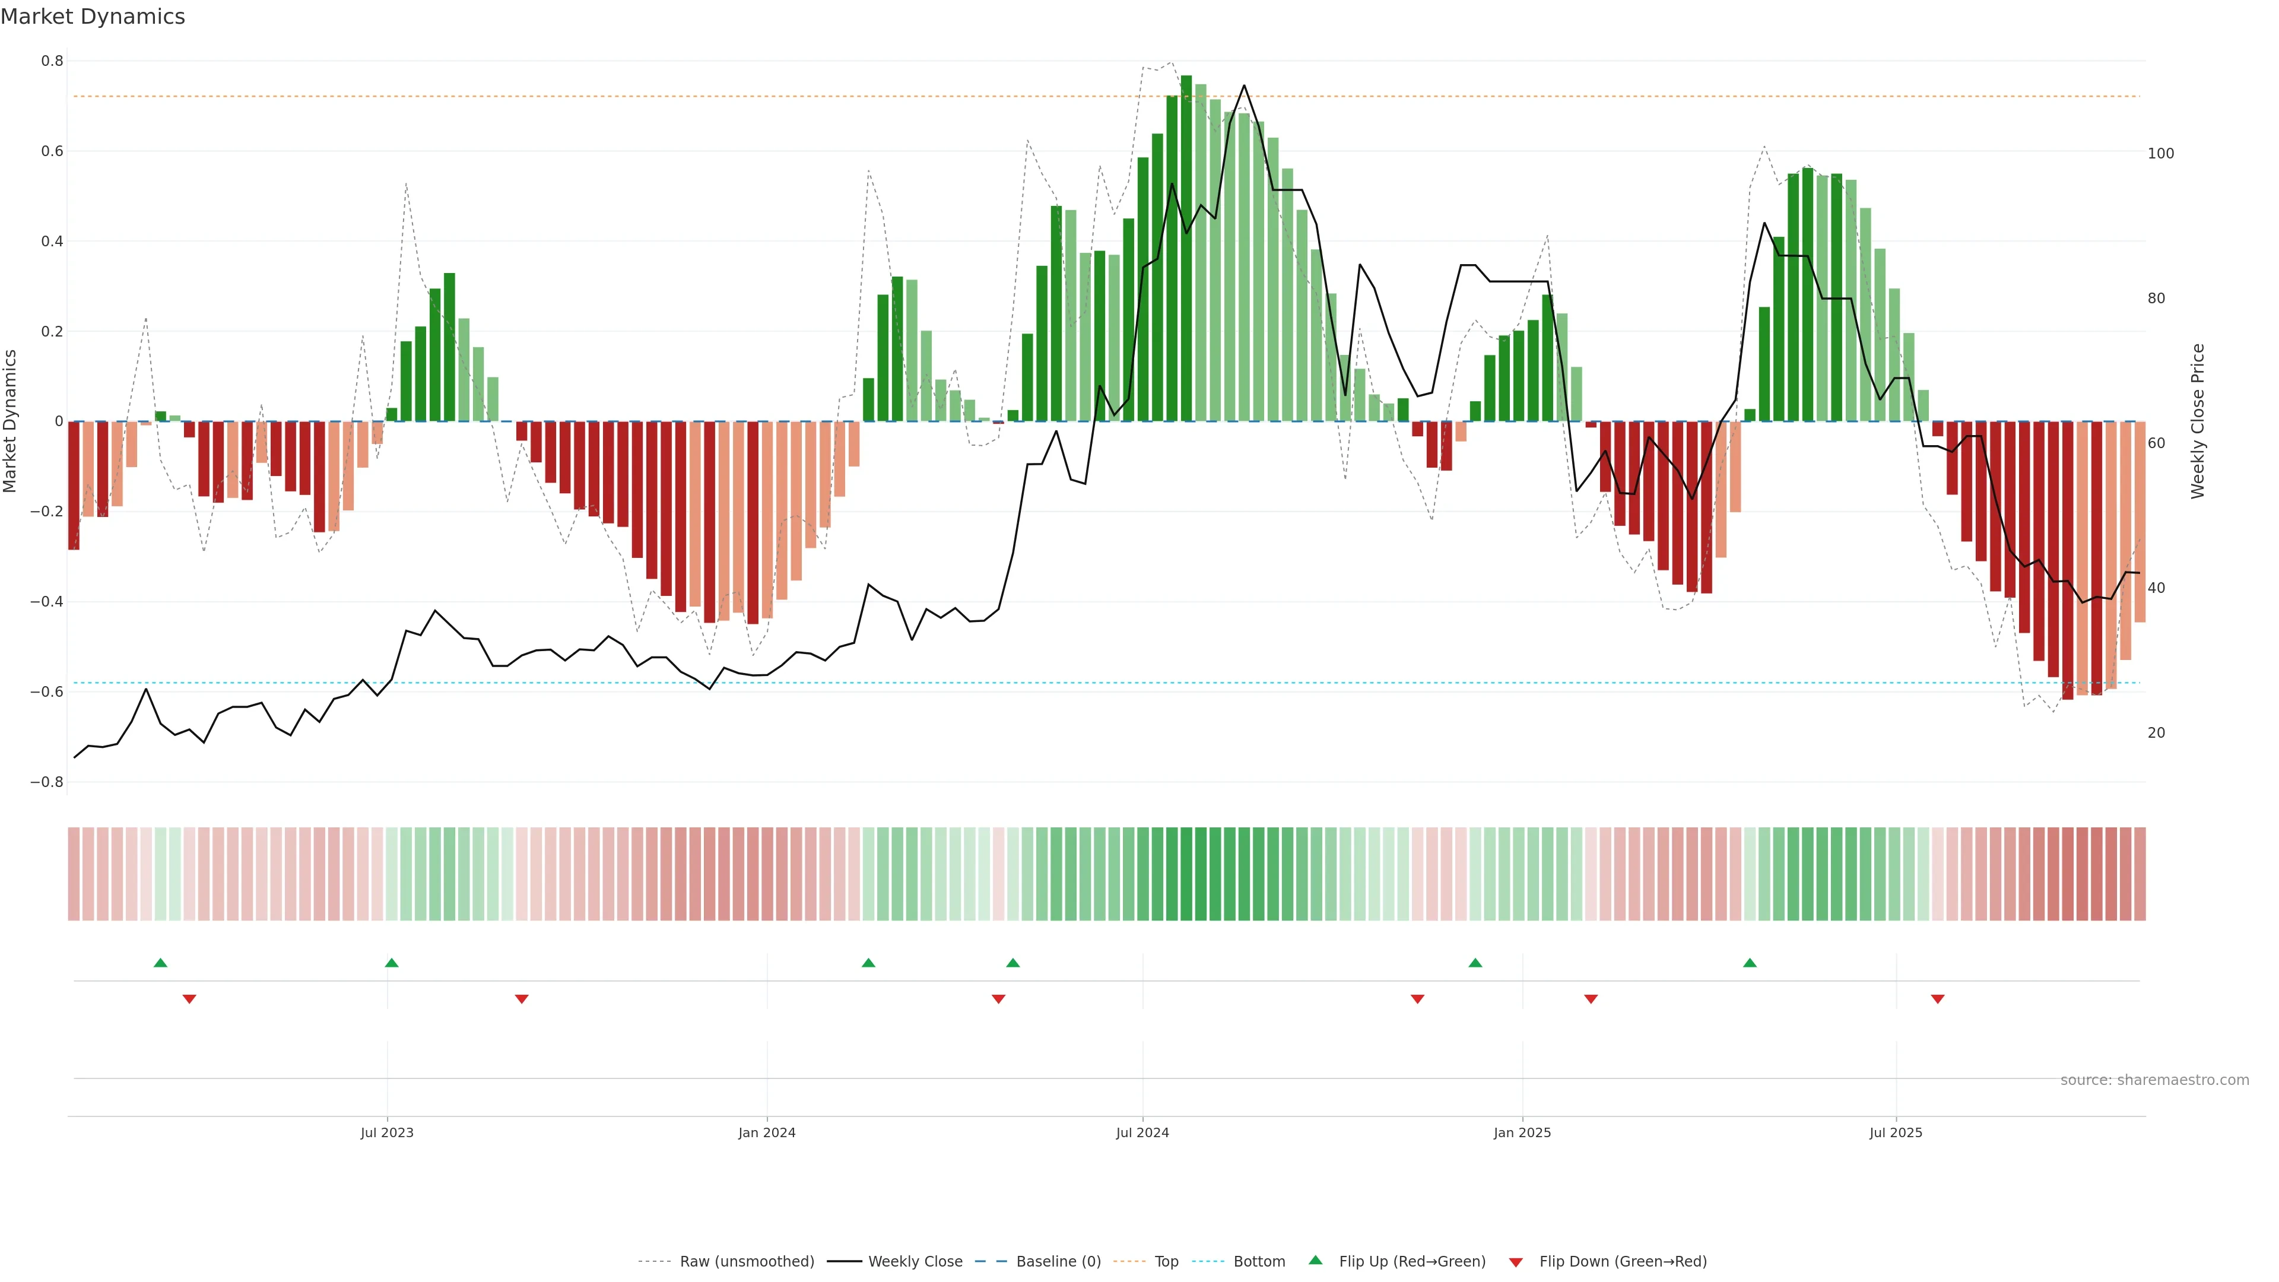Click the Market Dynamics chart title

[x=93, y=17]
